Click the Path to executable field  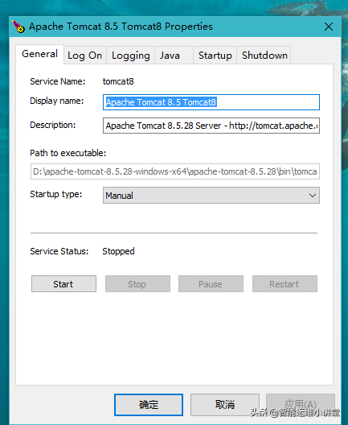[x=175, y=171]
